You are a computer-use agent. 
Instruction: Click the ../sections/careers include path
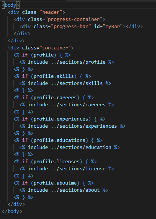[78, 105]
